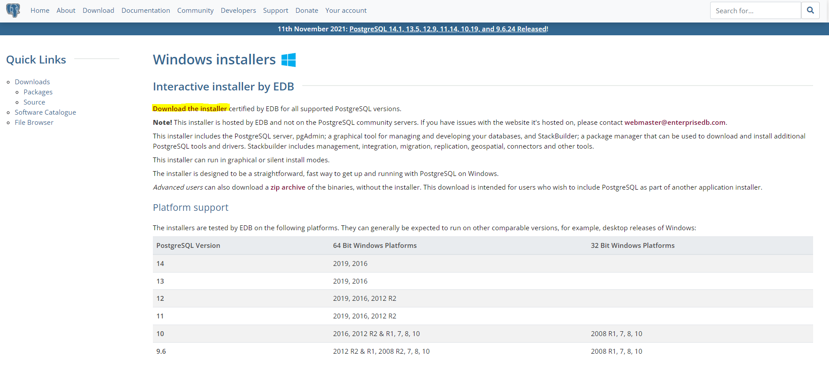Open Software Catalogue quick link
The height and width of the screenshot is (389, 829).
(x=46, y=112)
